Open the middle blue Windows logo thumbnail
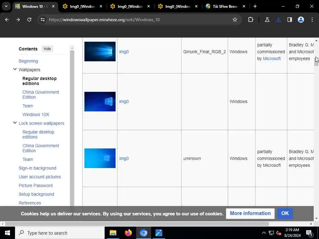The height and width of the screenshot is (239, 319). pyautogui.click(x=100, y=101)
